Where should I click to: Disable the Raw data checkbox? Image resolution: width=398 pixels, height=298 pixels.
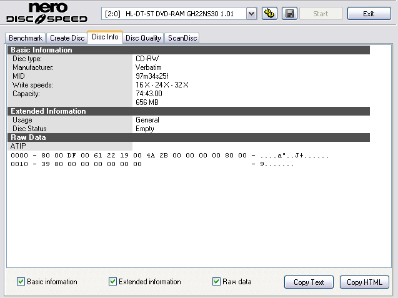pos(217,282)
